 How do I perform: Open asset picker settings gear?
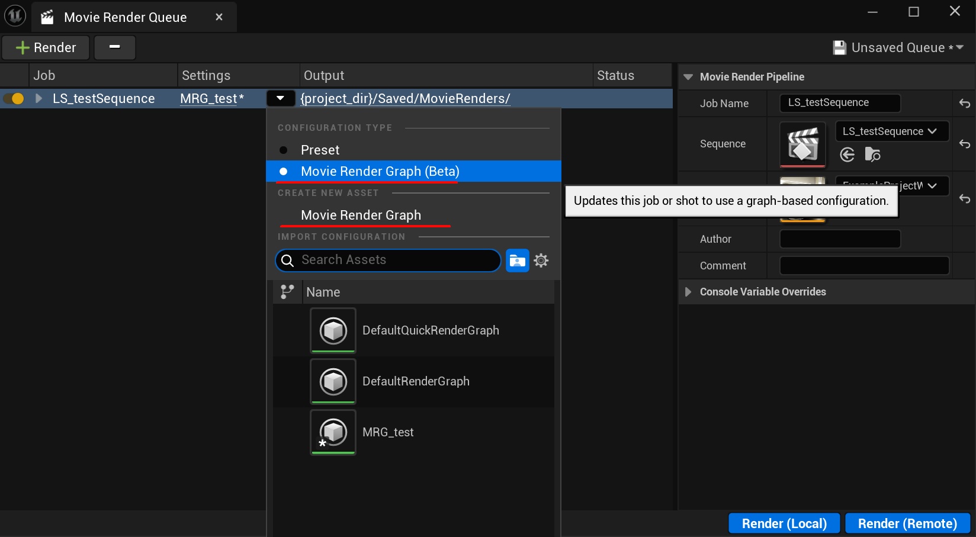[541, 261]
